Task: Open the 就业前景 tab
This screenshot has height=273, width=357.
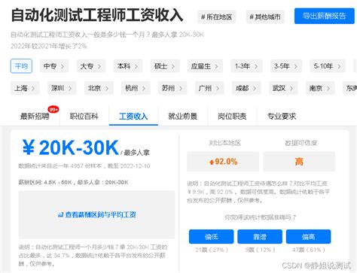Action: (x=183, y=117)
